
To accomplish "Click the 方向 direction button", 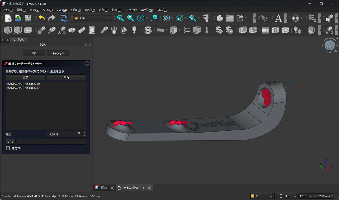I will (11, 142).
